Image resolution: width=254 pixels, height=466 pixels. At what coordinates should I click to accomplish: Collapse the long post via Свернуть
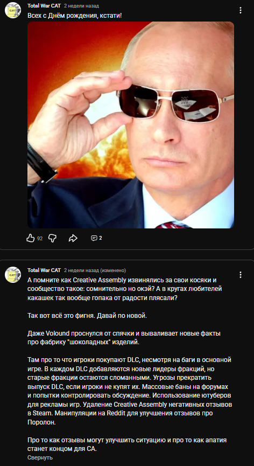[40, 457]
